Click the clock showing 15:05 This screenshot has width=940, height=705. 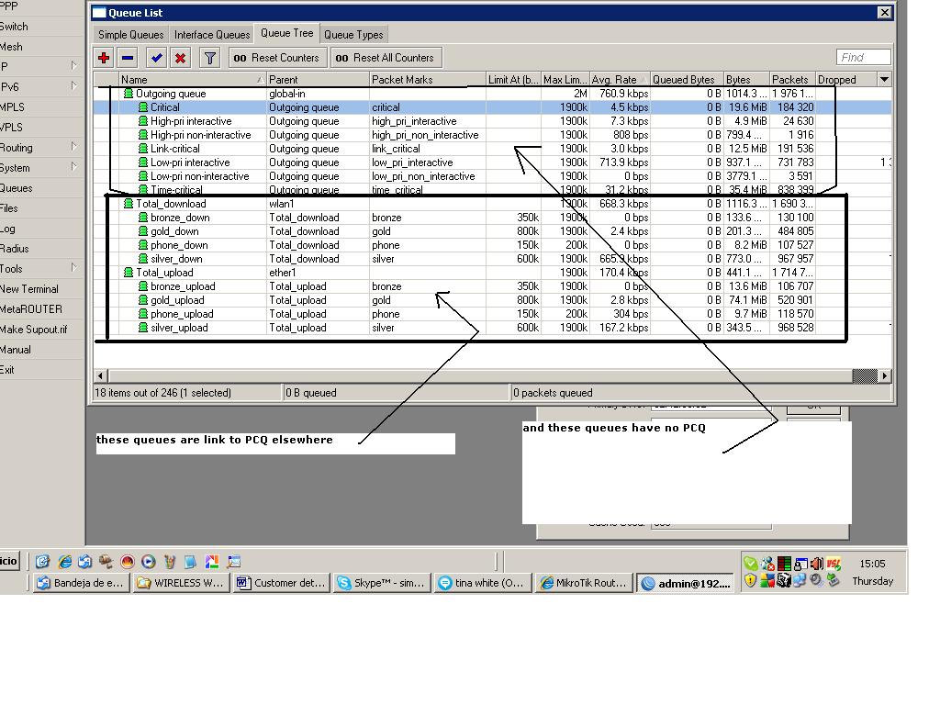pos(872,564)
